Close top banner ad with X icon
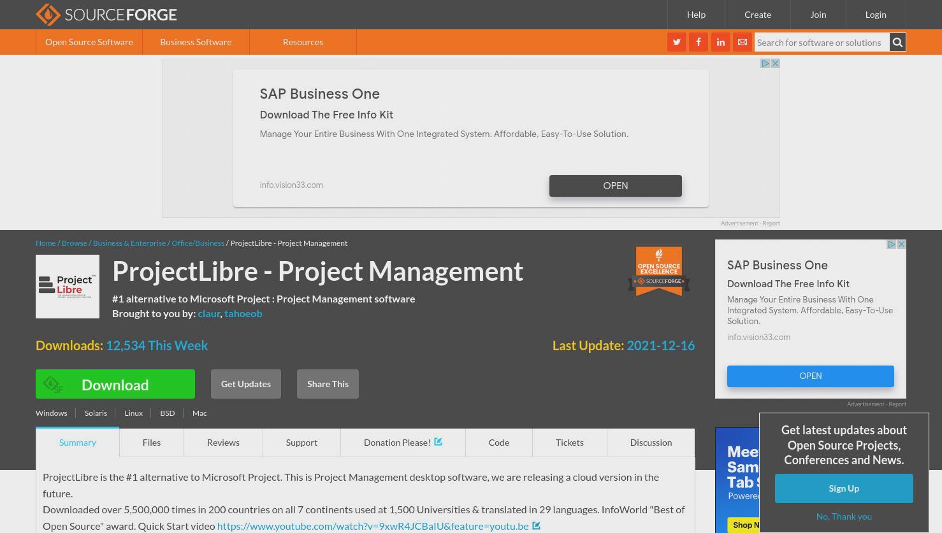The width and height of the screenshot is (942, 533). pyautogui.click(x=775, y=64)
